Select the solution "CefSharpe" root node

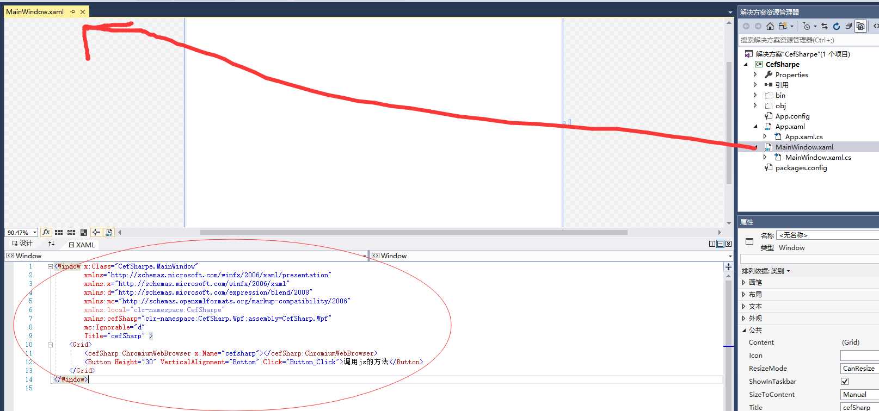coord(802,54)
